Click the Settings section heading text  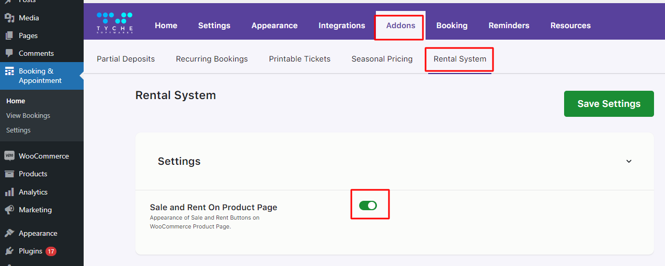pos(179,162)
